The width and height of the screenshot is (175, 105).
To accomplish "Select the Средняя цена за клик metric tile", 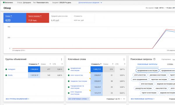I will pyautogui.click(x=60, y=18).
